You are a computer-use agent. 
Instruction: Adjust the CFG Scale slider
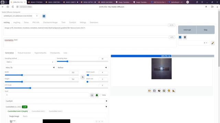point(56,88)
